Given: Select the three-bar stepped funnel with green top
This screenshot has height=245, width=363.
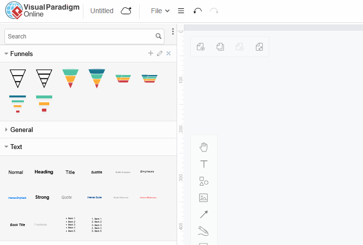Looking at the screenshot, I should tap(44, 104).
